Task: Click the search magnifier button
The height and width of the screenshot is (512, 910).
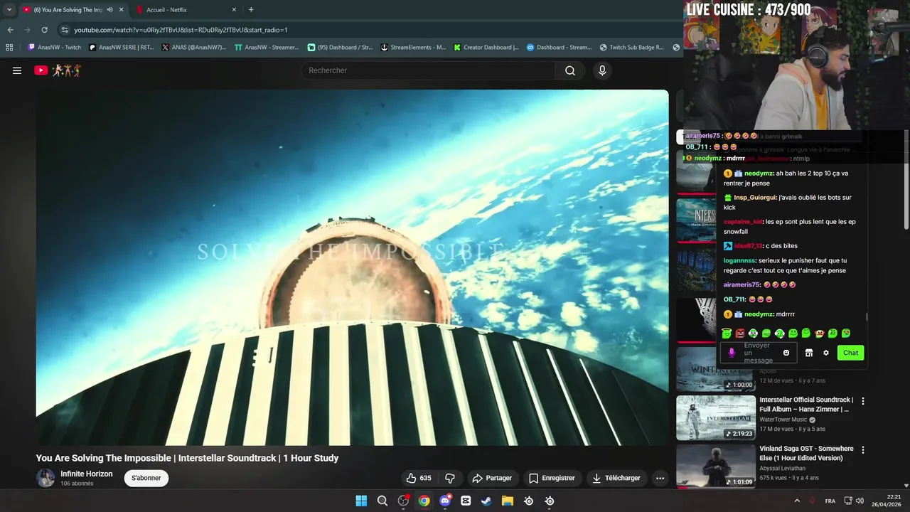Action: [x=570, y=70]
